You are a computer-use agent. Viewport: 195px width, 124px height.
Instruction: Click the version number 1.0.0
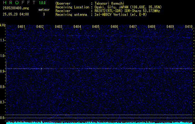point(42,2)
